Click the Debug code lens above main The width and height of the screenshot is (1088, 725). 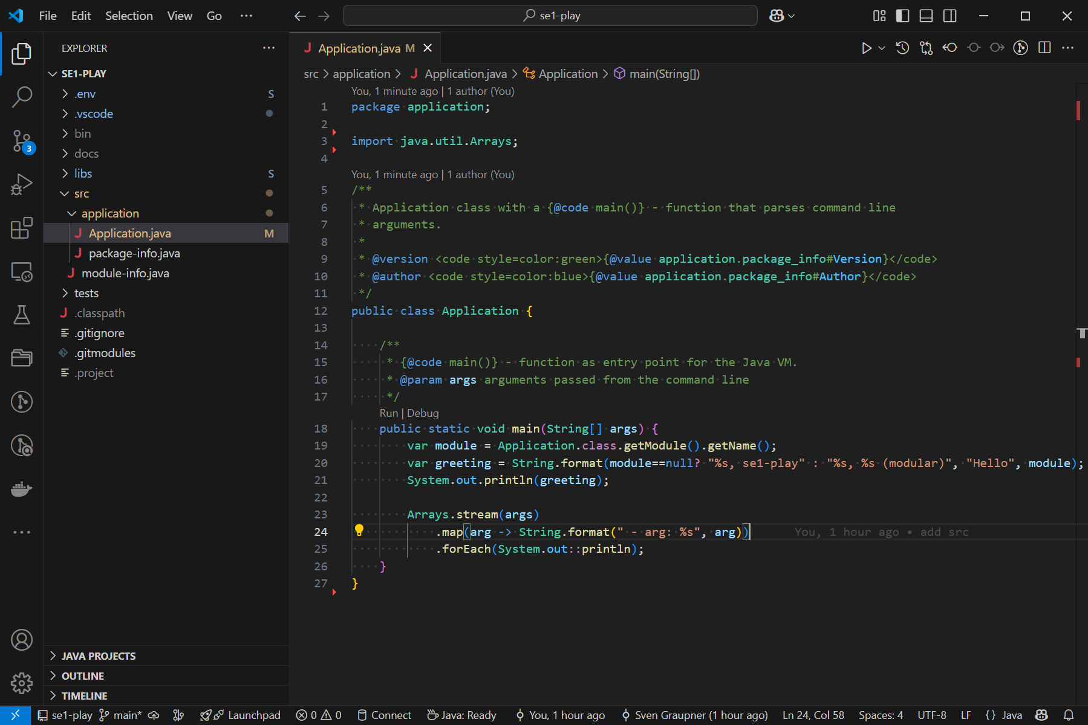pos(423,413)
